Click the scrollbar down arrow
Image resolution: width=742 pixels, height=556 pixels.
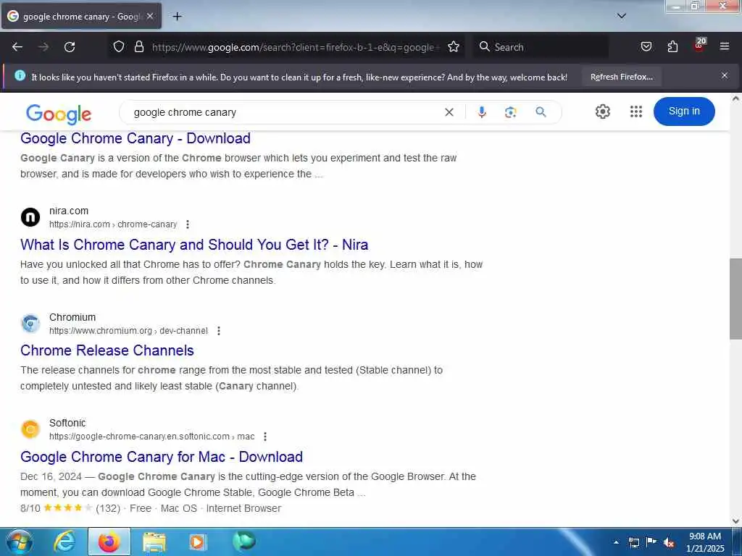tap(735, 521)
